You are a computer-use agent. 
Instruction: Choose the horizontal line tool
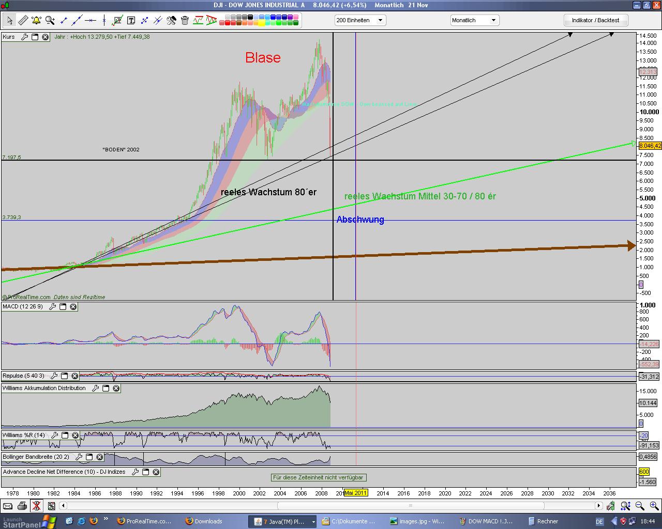click(x=91, y=20)
